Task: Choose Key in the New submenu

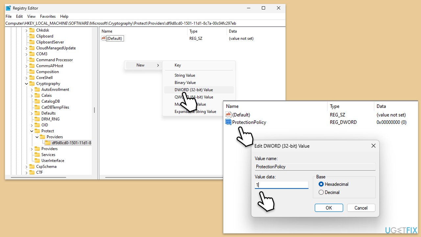Action: pyautogui.click(x=199, y=65)
